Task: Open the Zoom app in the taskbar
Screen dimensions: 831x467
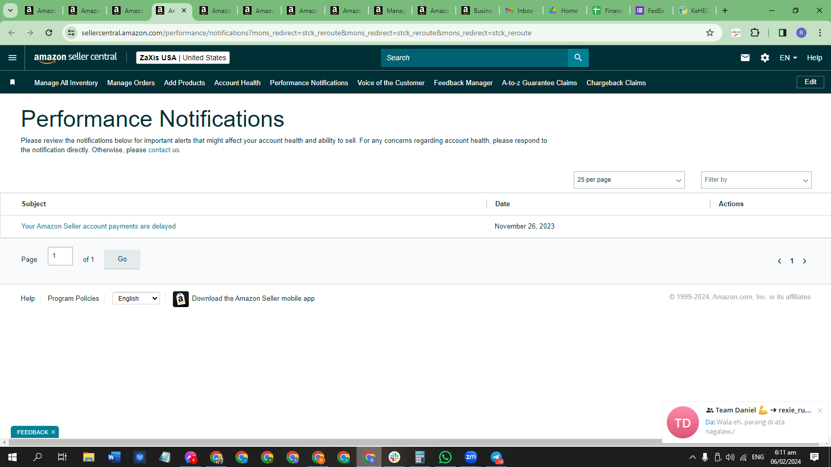Action: [x=471, y=457]
